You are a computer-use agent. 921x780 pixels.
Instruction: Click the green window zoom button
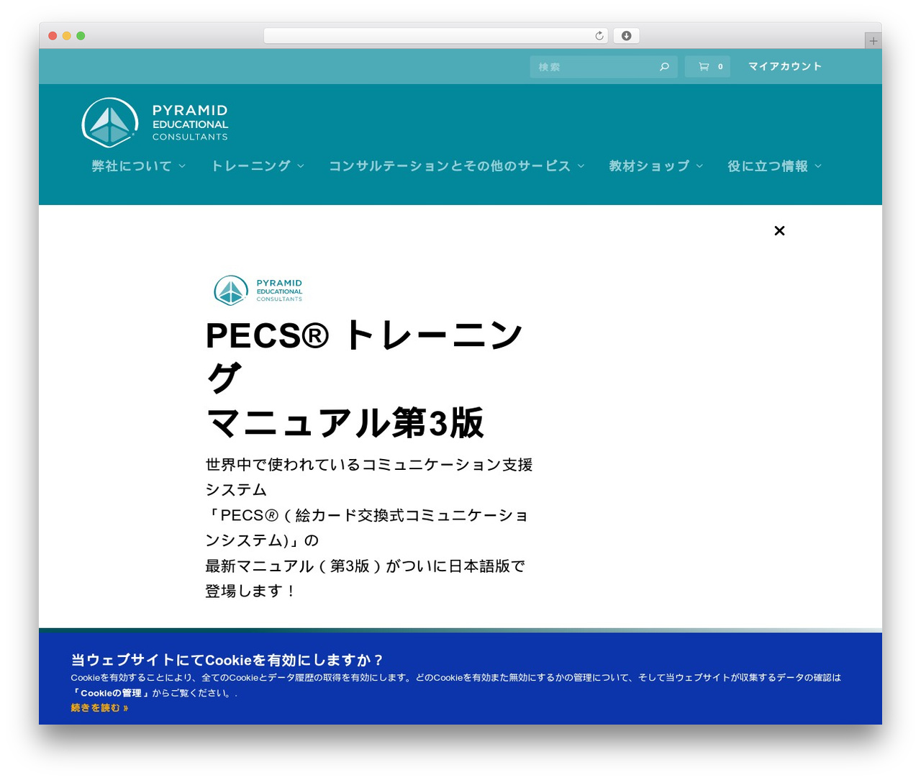81,36
